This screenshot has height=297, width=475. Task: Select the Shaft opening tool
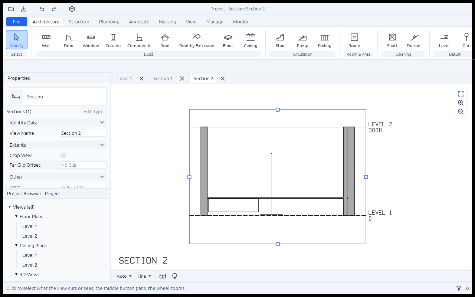coord(392,40)
